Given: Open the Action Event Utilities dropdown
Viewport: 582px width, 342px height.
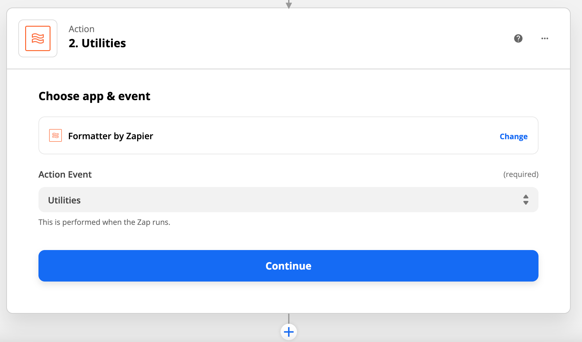Looking at the screenshot, I should [288, 200].
